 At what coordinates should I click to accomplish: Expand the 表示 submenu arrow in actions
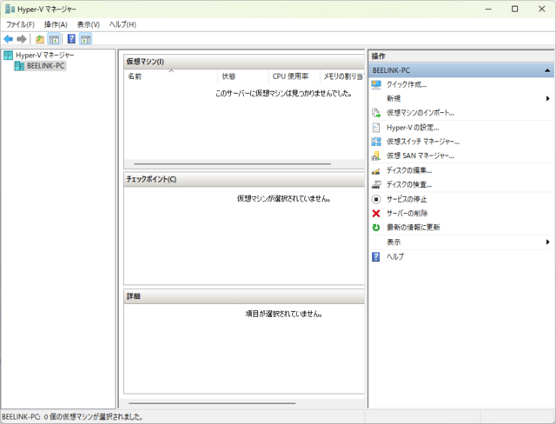point(548,242)
